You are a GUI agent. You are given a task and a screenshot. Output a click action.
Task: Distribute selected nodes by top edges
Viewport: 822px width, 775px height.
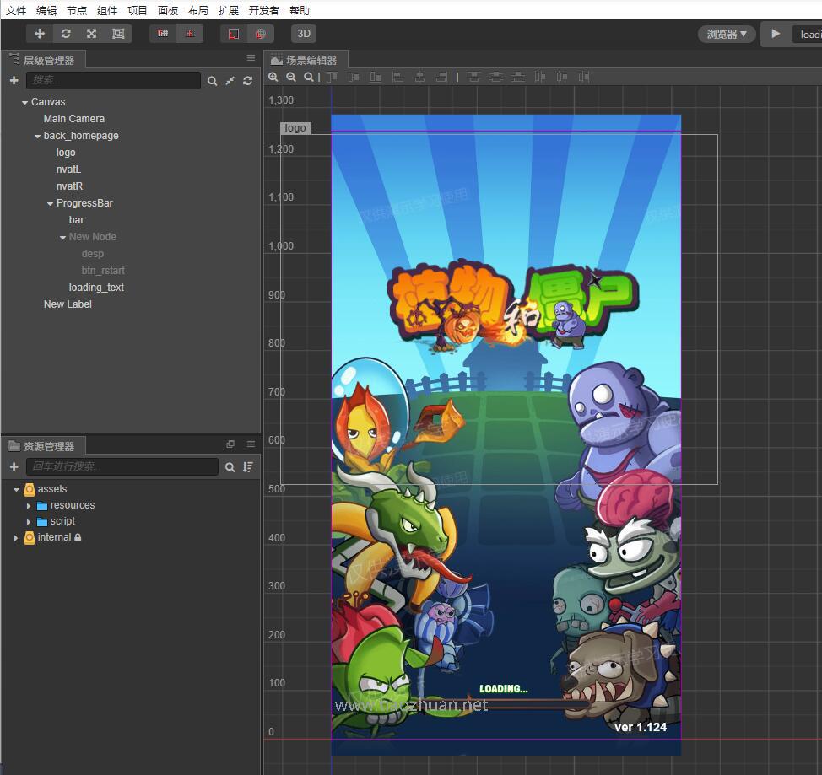coord(474,78)
